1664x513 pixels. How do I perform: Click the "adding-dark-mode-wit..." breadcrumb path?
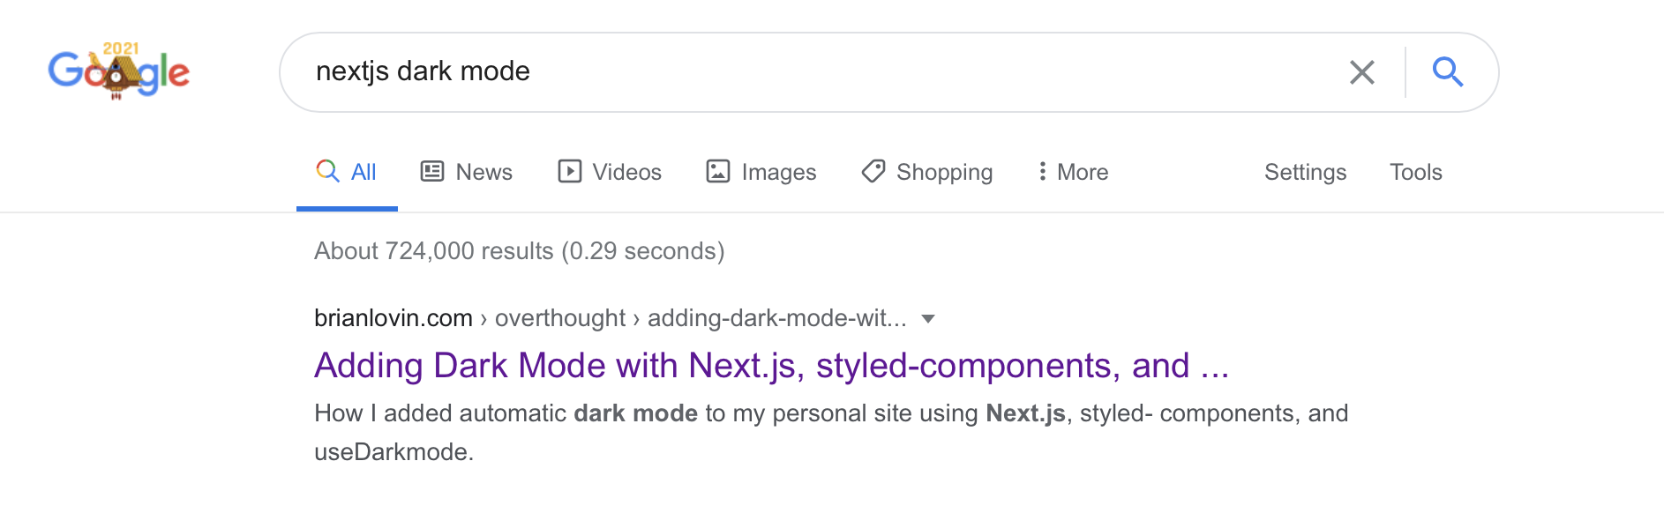(776, 318)
